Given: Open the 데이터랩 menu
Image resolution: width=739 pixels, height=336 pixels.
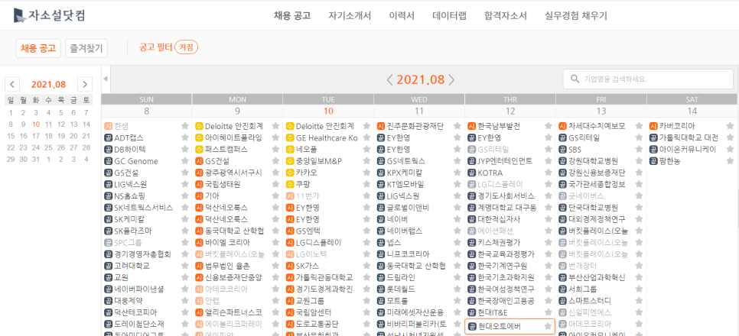Looking at the screenshot, I should [449, 15].
